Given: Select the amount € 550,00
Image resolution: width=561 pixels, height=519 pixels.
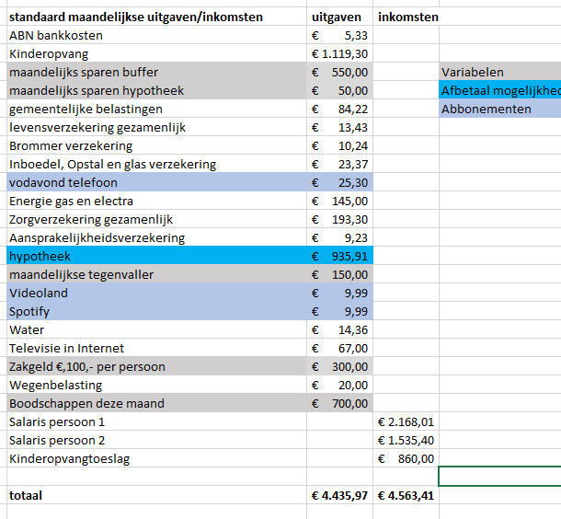Looking at the screenshot, I should [339, 72].
